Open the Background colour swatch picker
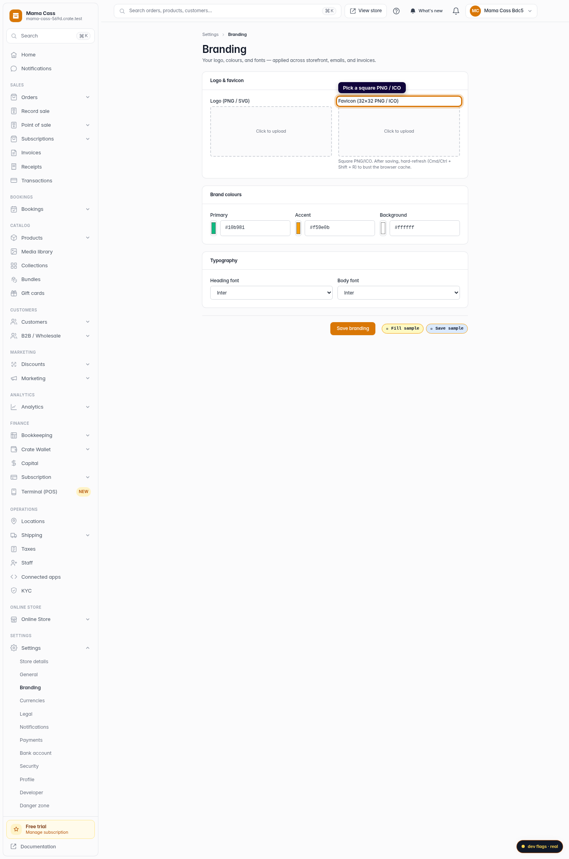 coord(383,228)
